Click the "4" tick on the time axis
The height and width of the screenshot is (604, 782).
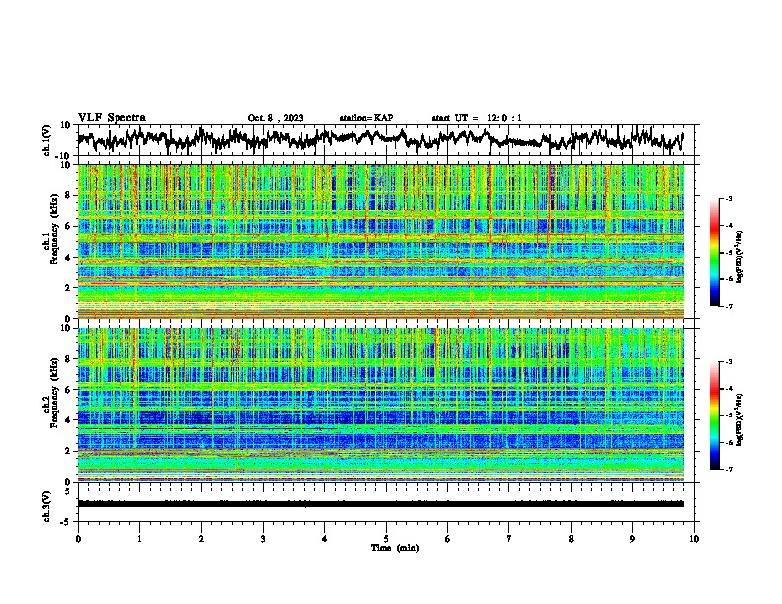325,539
